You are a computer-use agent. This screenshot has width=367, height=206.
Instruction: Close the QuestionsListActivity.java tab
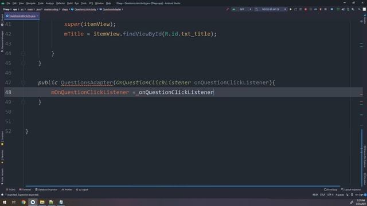[37, 16]
